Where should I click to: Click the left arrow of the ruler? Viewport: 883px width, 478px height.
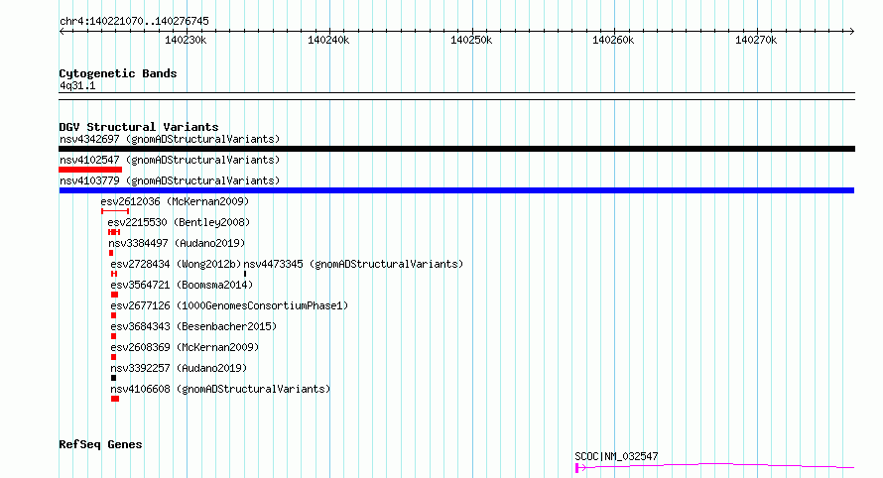click(x=63, y=32)
